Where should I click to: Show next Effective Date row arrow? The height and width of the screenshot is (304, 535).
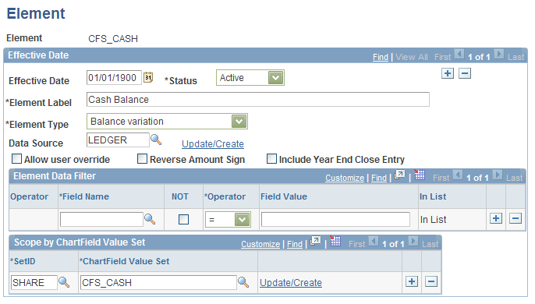click(499, 55)
